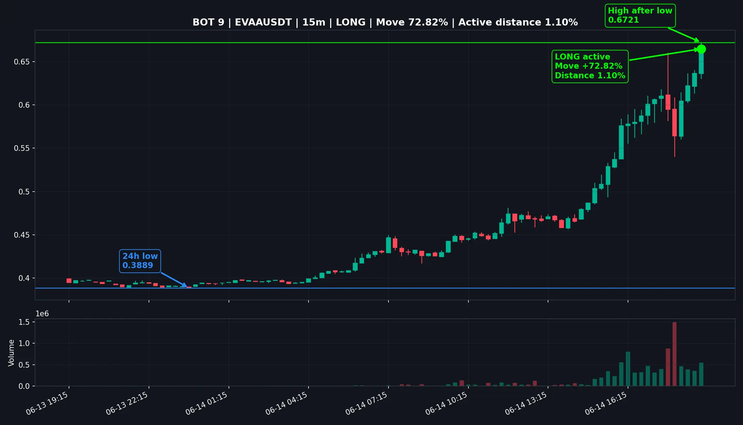This screenshot has width=743, height=425.
Task: Click the "06-14 13:15" time label
Action: tap(526, 403)
